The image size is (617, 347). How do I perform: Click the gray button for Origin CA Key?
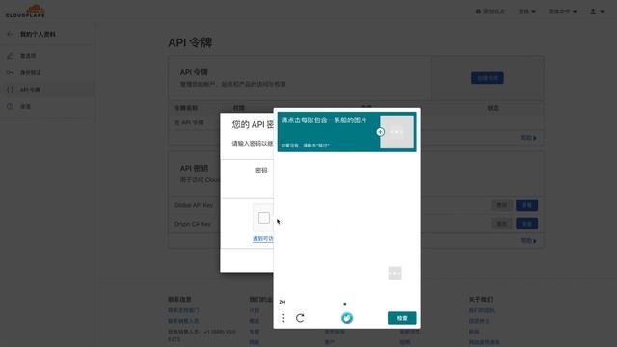point(501,224)
